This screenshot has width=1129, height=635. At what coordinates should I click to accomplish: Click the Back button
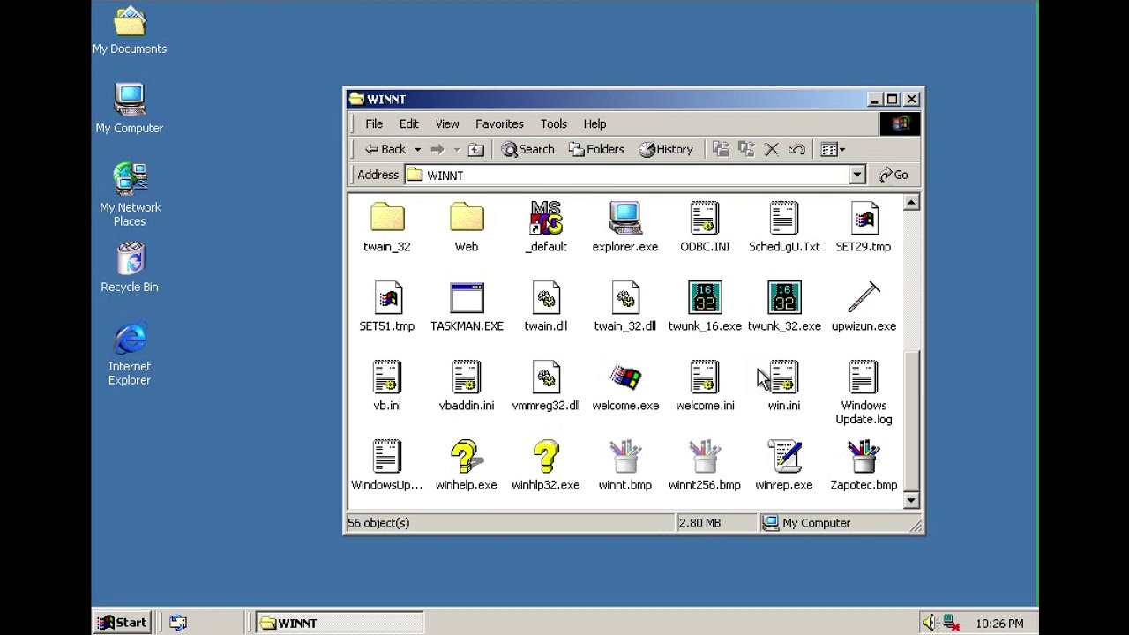[x=386, y=149]
